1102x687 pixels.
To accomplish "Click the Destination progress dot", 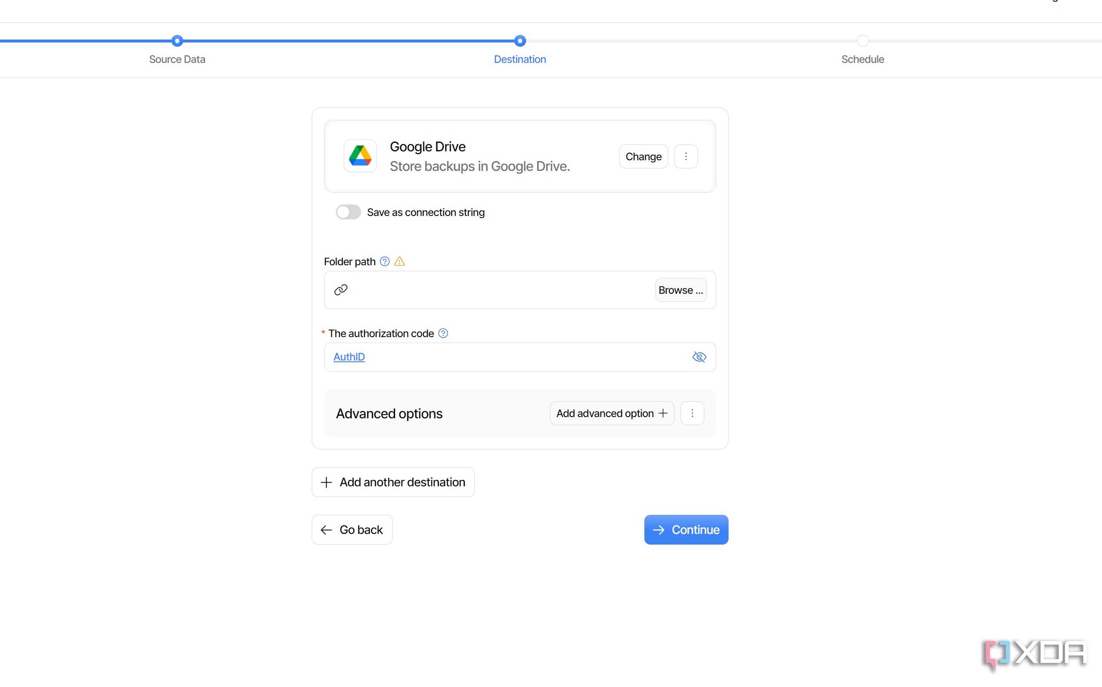I will (x=520, y=41).
